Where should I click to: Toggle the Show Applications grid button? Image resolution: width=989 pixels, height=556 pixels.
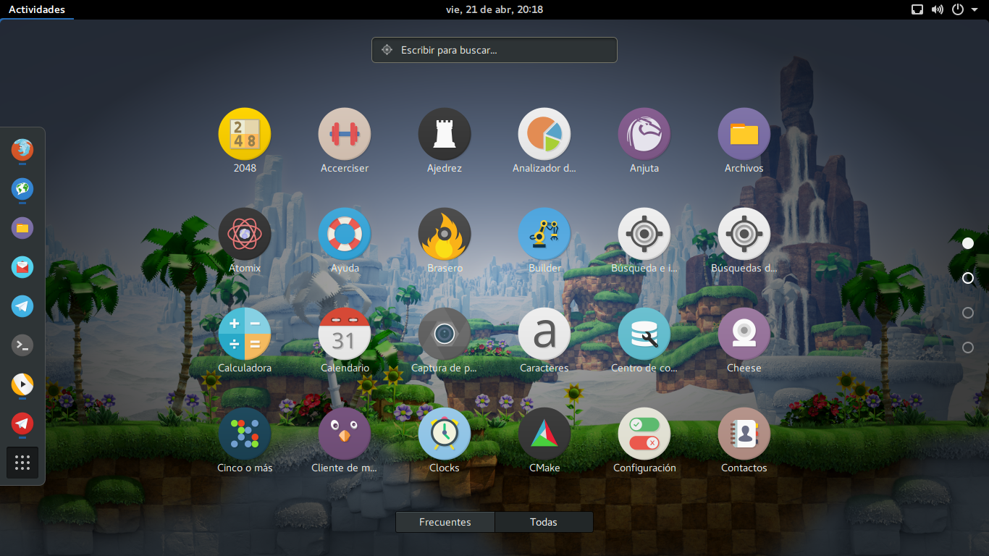tap(22, 463)
